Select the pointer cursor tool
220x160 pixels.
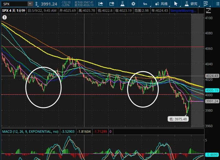pyautogui.click(x=176, y=4)
